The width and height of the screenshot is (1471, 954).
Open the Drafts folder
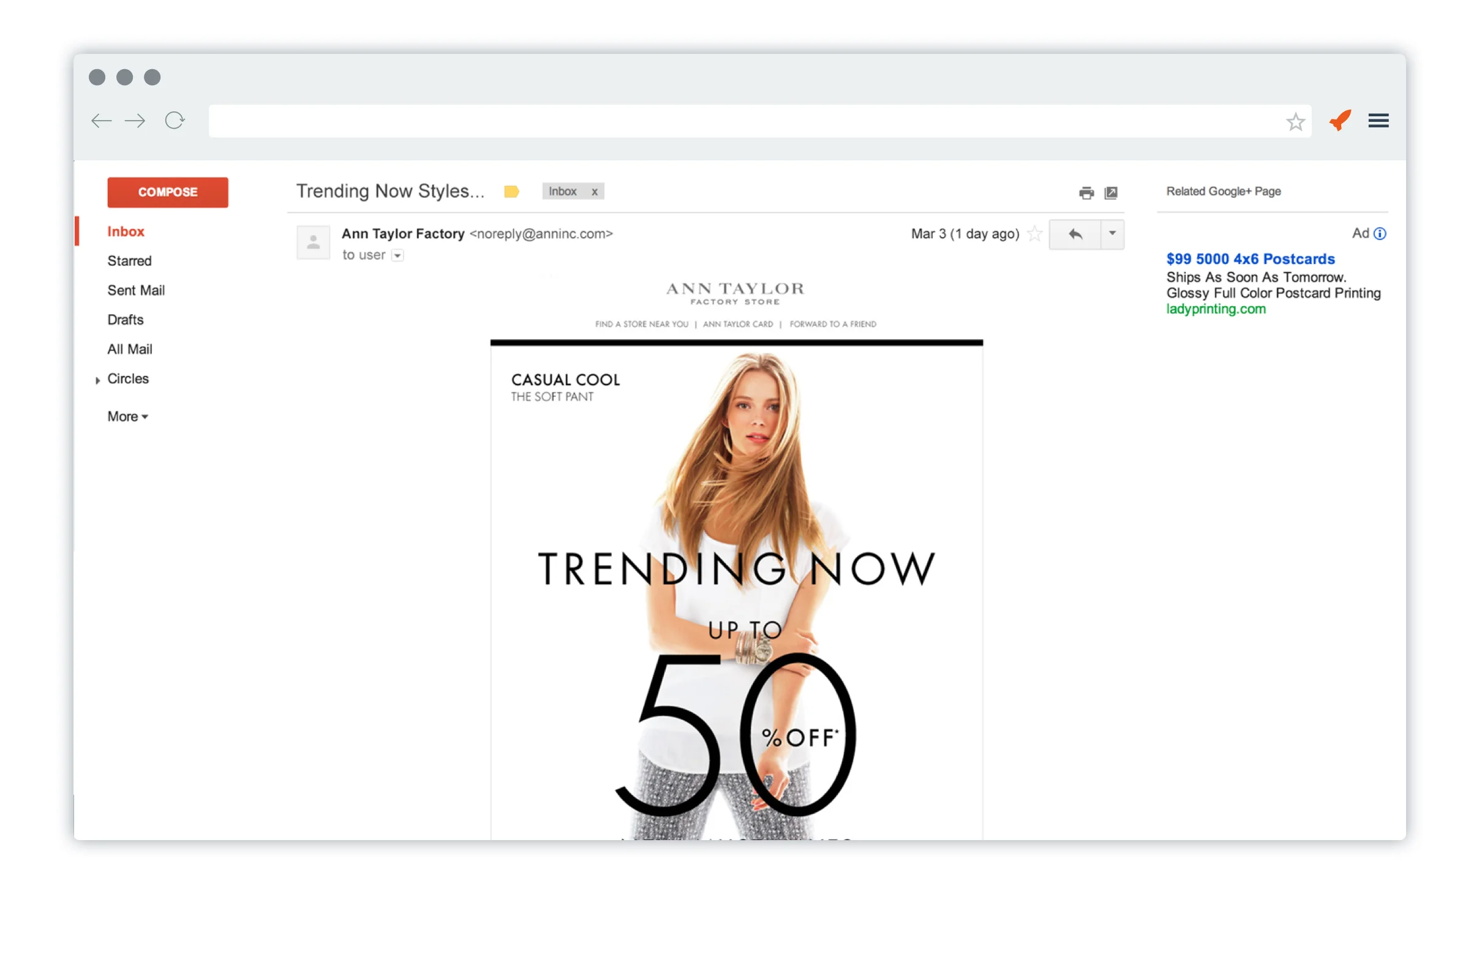126,320
